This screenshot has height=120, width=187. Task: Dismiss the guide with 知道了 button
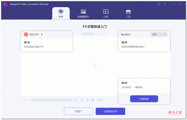tap(79, 111)
